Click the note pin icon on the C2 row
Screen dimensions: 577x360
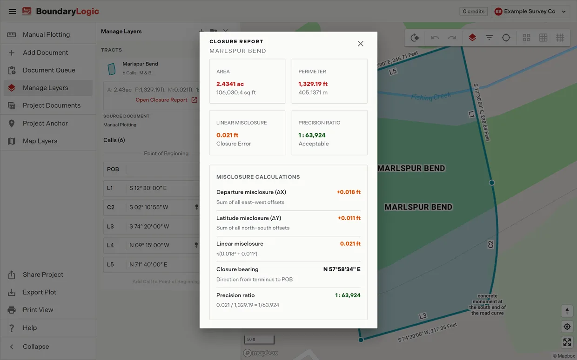pos(196,207)
